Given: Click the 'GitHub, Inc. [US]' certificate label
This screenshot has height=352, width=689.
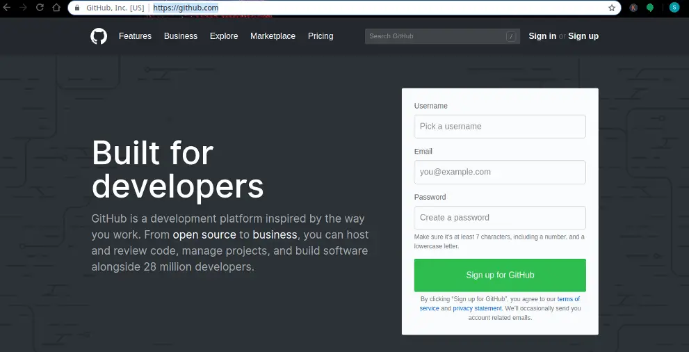Looking at the screenshot, I should [x=115, y=8].
